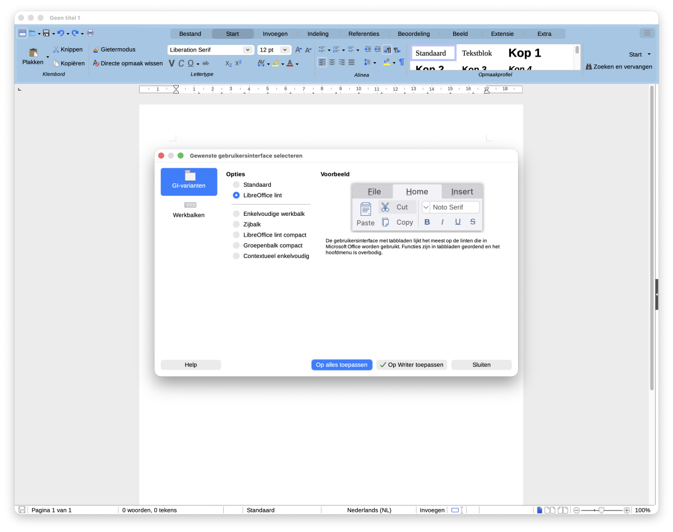Switch to single-page view in status bar

540,510
